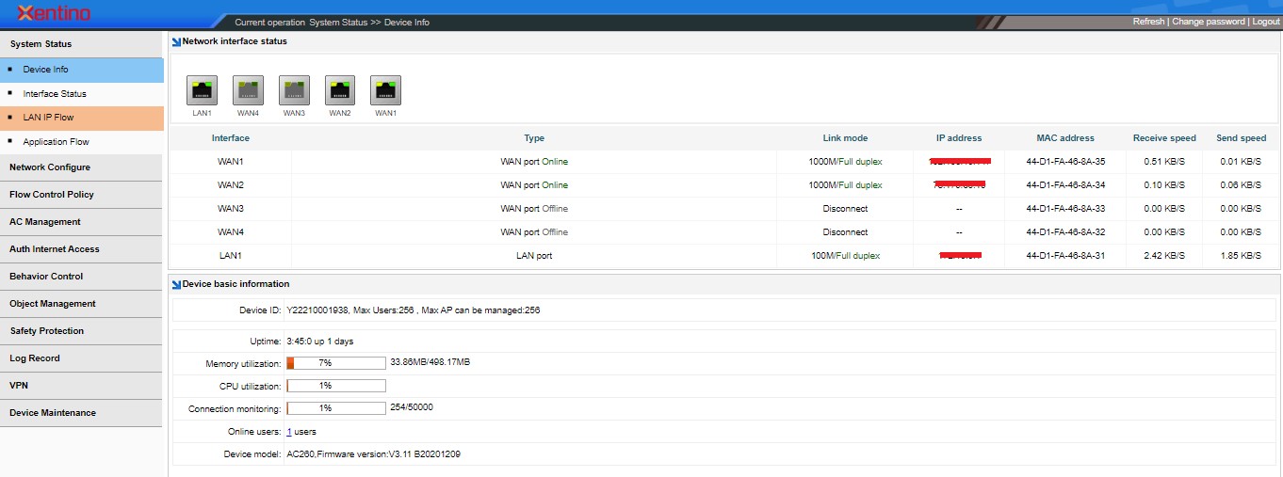This screenshot has height=477, width=1283.
Task: Open LAN IP Flow page
Action: click(x=48, y=118)
